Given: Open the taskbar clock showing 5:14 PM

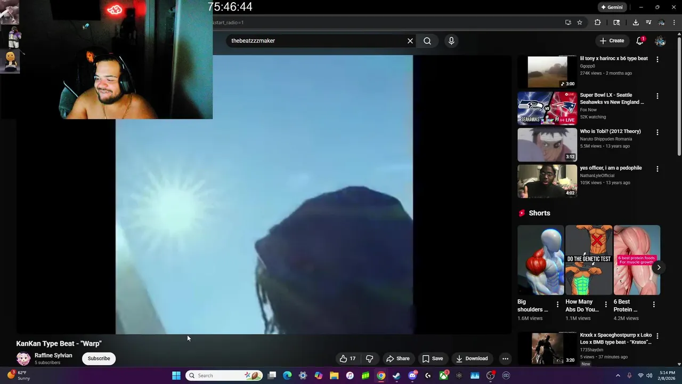Looking at the screenshot, I should [667, 375].
